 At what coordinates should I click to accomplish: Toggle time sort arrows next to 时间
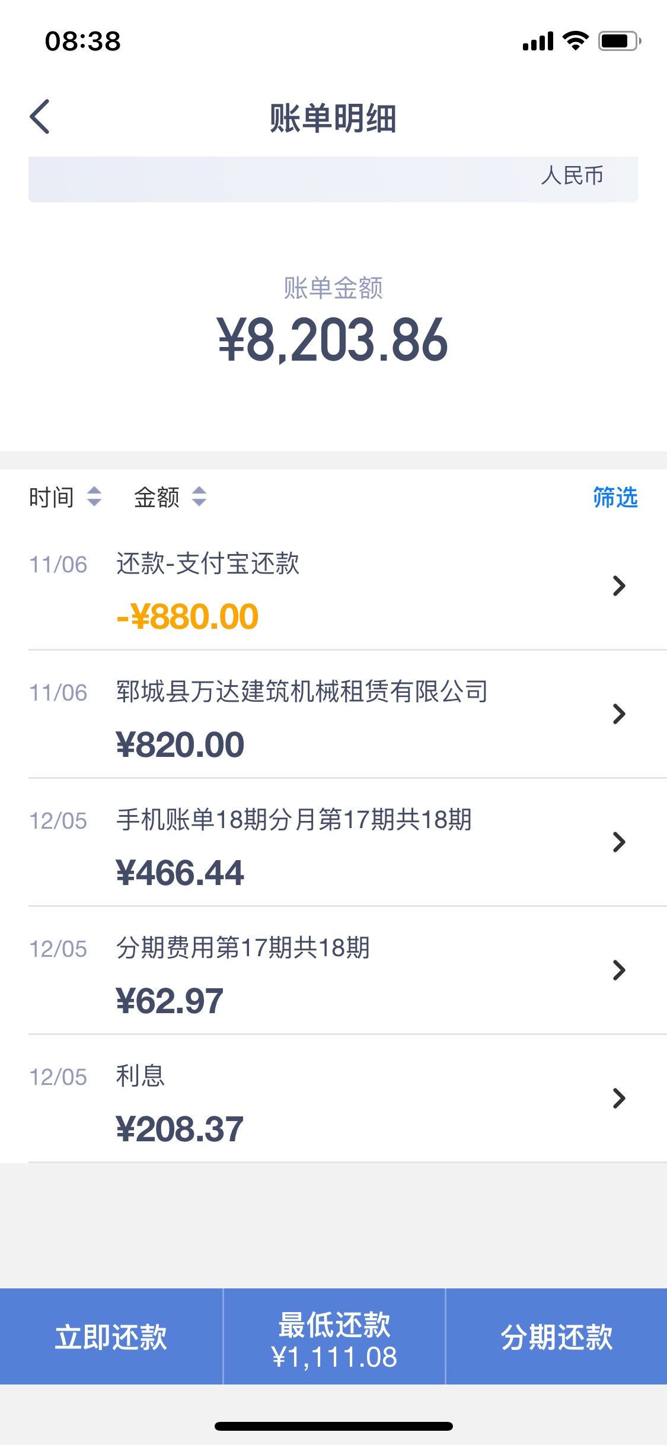94,496
